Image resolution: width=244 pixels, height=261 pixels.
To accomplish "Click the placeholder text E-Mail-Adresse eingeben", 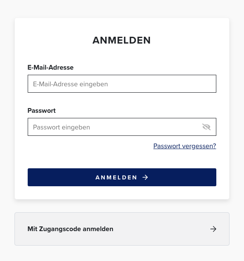I will point(70,84).
